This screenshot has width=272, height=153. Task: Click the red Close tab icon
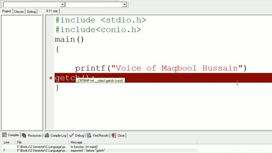point(114,135)
